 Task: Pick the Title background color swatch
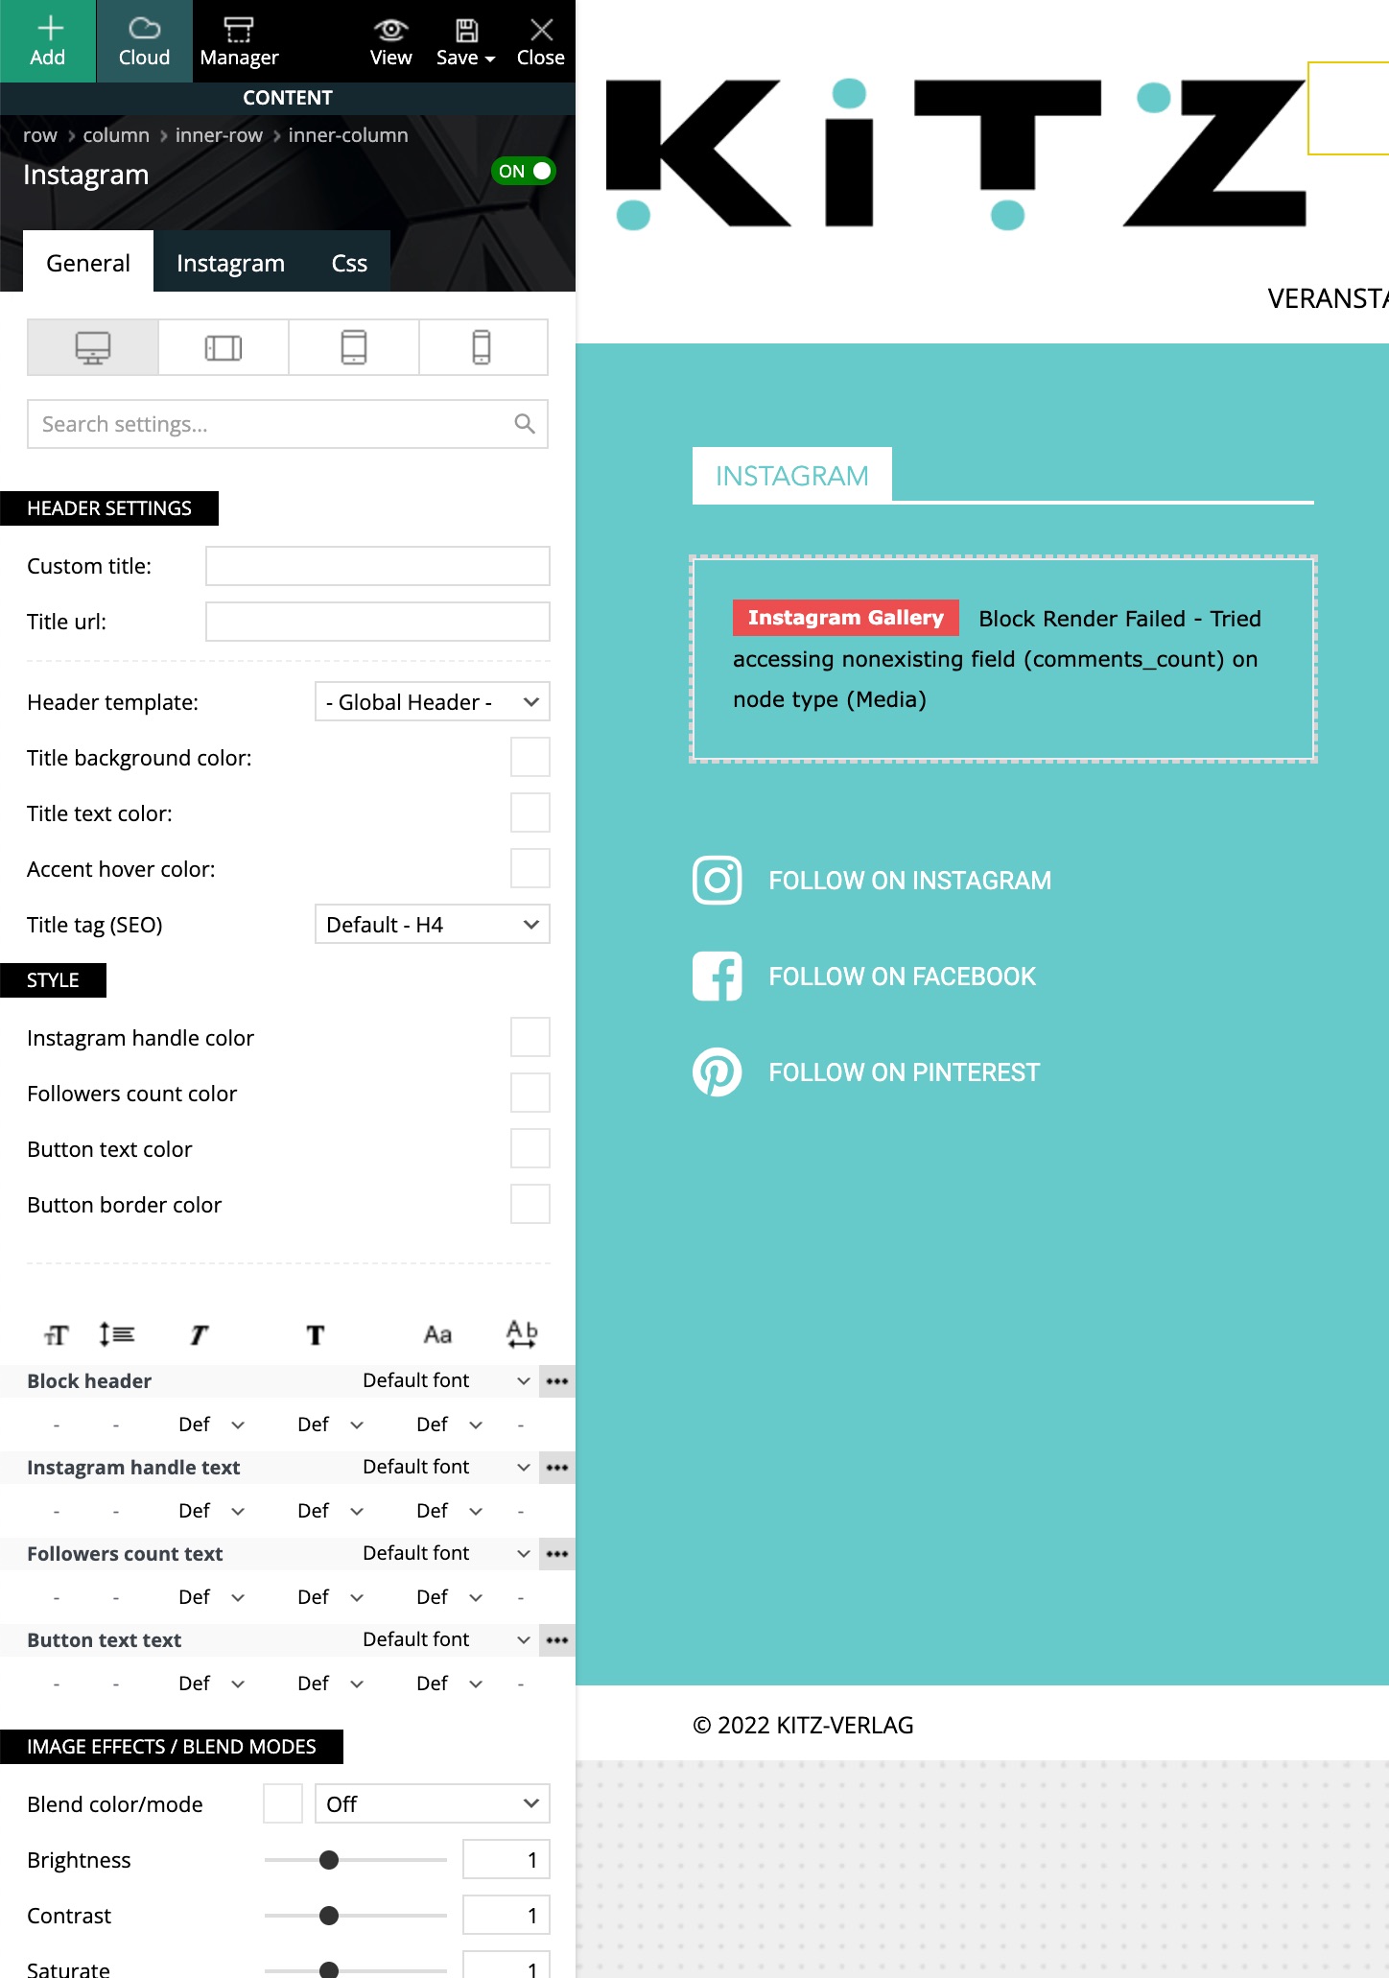pyautogui.click(x=530, y=757)
